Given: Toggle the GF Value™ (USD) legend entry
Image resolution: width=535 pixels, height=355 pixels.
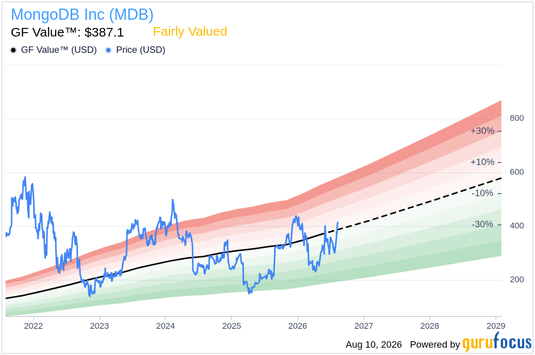Looking at the screenshot, I should (x=53, y=50).
